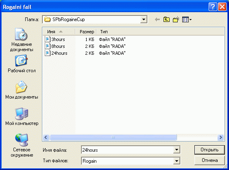Image resolution: width=229 pixels, height=170 pixels.
Task: Go back using the back arrow icon
Action: (x=157, y=19)
